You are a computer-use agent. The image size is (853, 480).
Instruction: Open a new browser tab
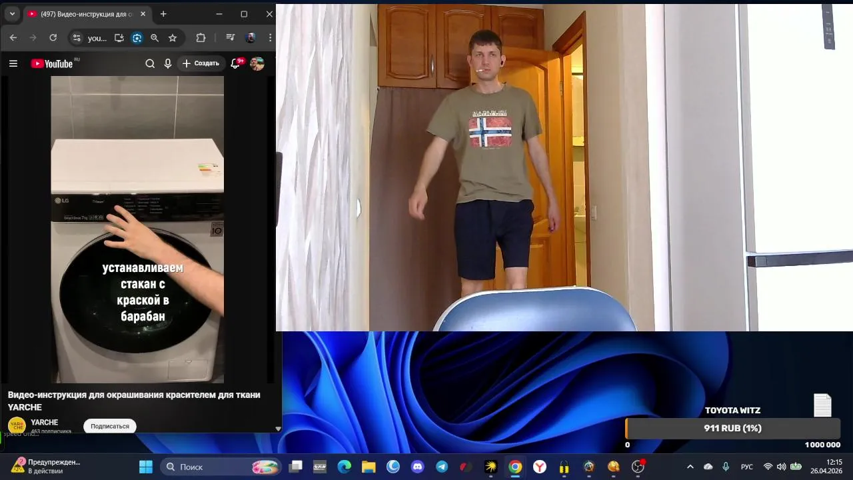click(163, 14)
